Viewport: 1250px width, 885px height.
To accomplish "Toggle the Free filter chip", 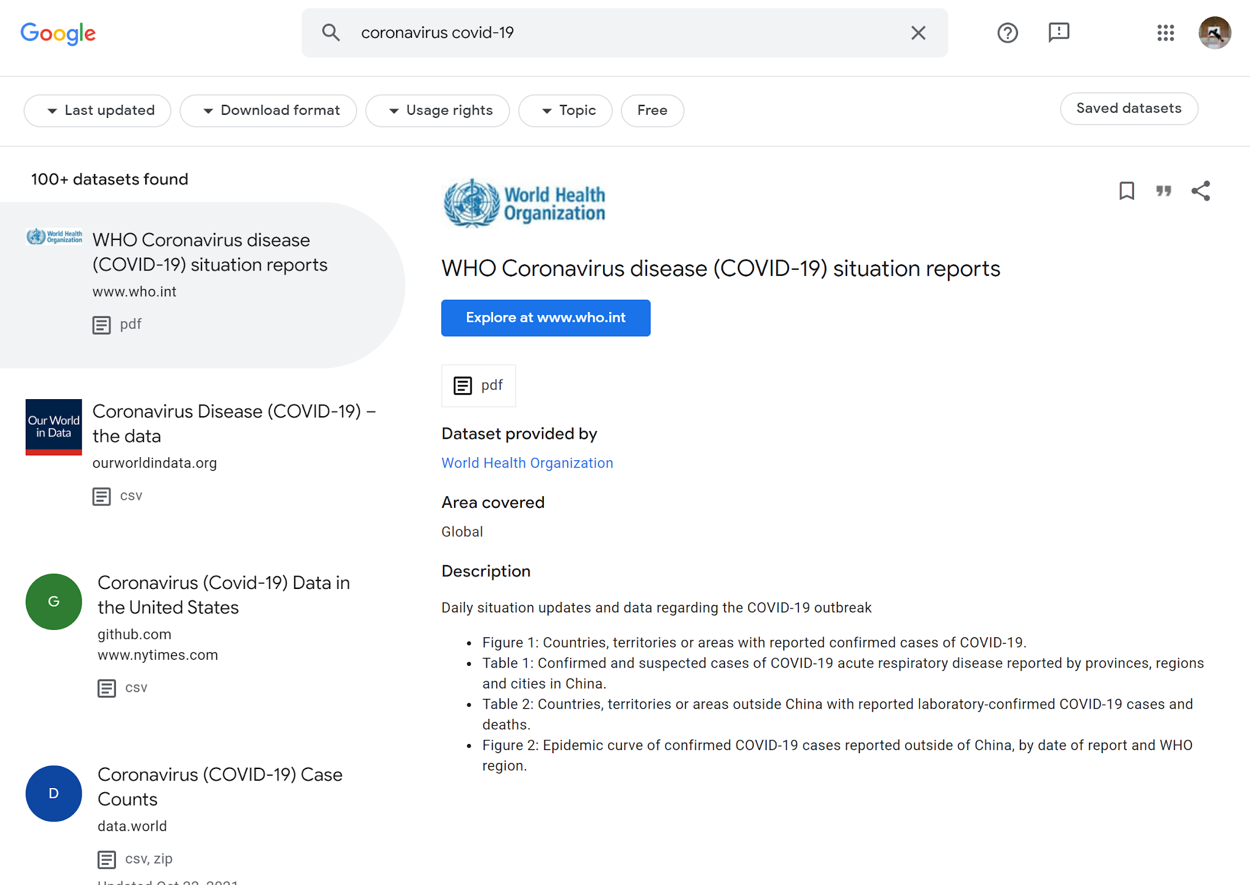I will pyautogui.click(x=652, y=110).
